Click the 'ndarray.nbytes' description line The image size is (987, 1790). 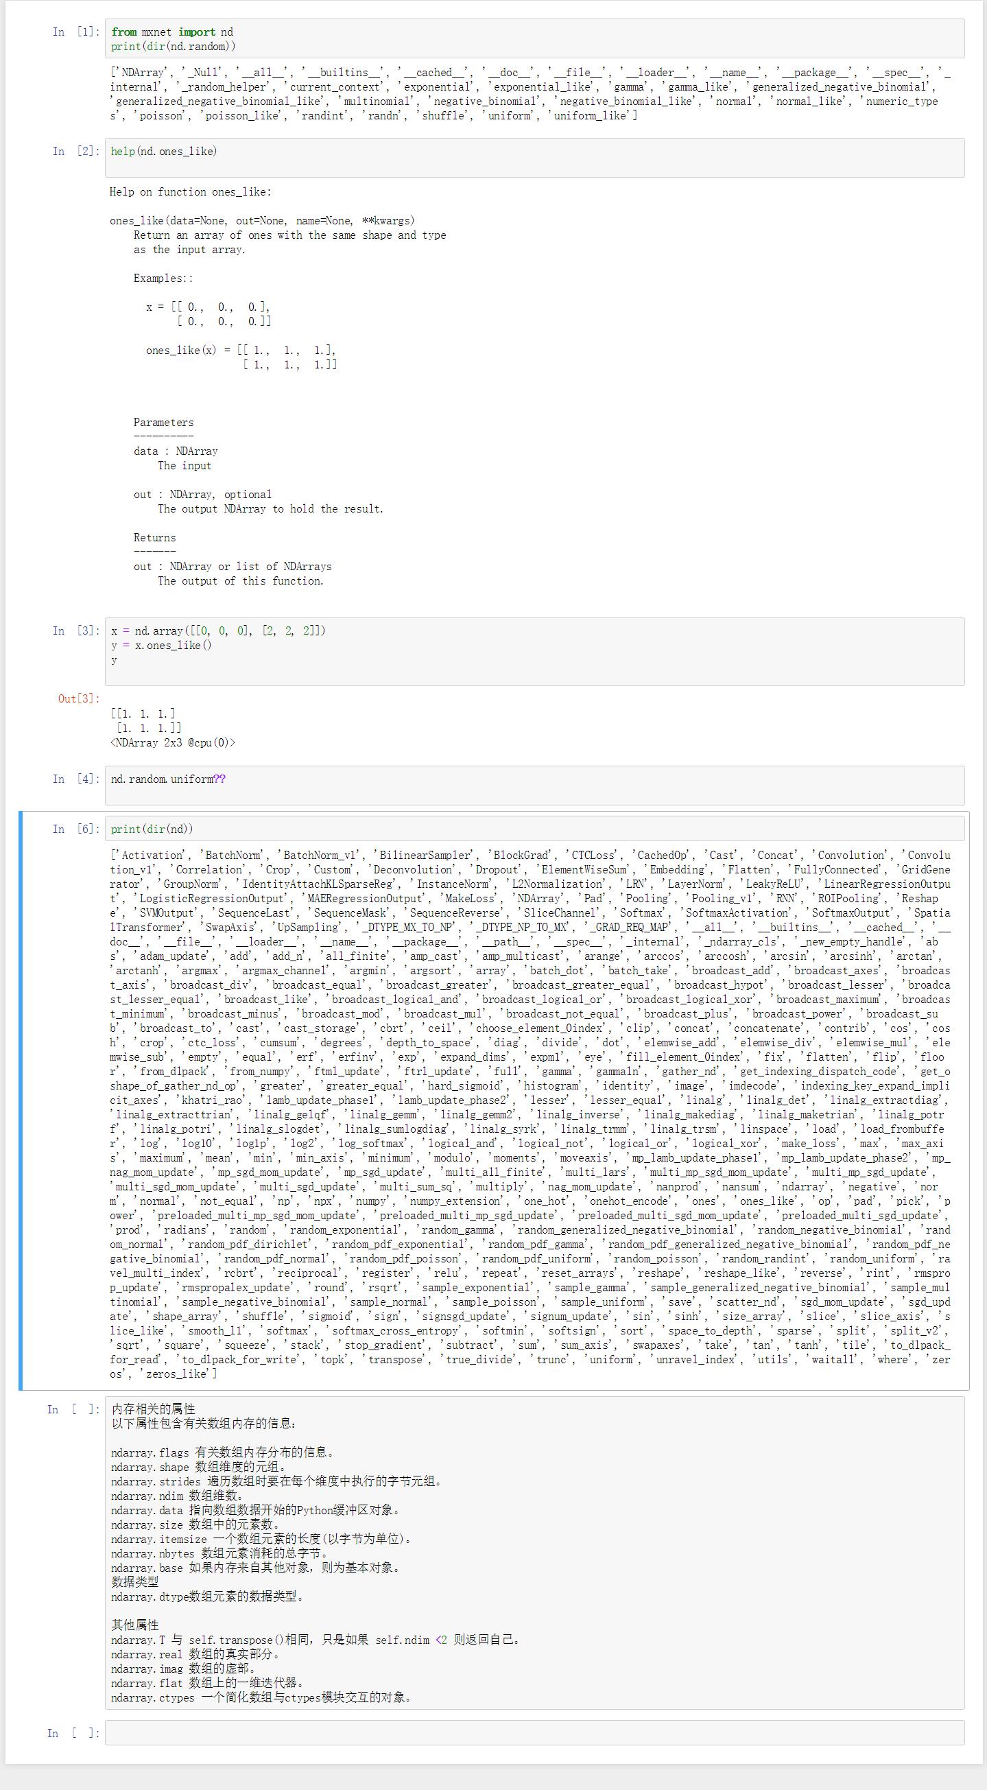220,1553
